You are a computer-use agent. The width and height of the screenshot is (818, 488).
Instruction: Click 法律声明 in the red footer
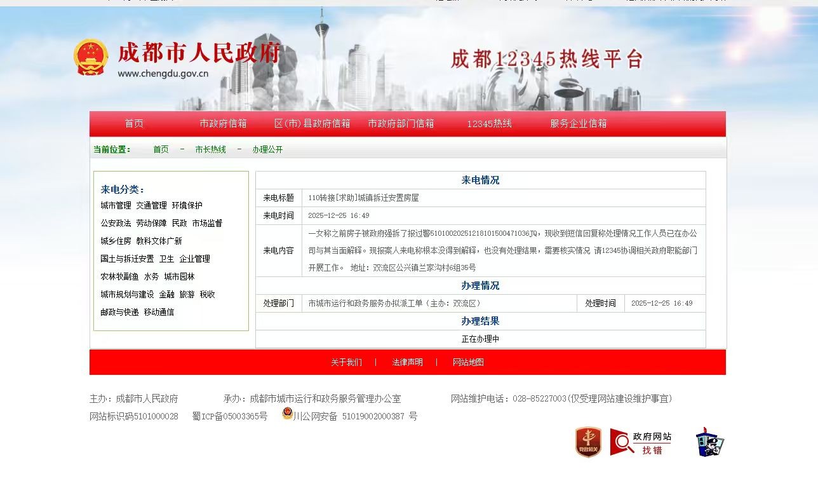(407, 362)
